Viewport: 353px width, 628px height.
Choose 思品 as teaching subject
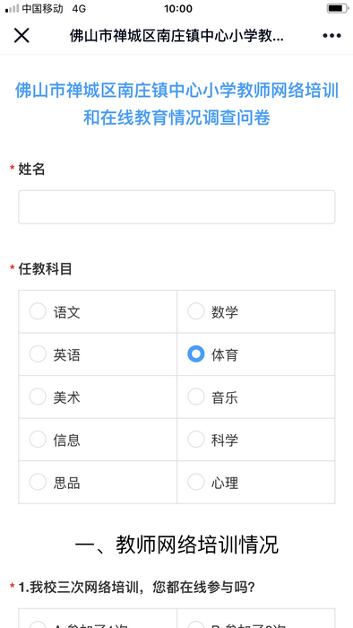tap(98, 483)
